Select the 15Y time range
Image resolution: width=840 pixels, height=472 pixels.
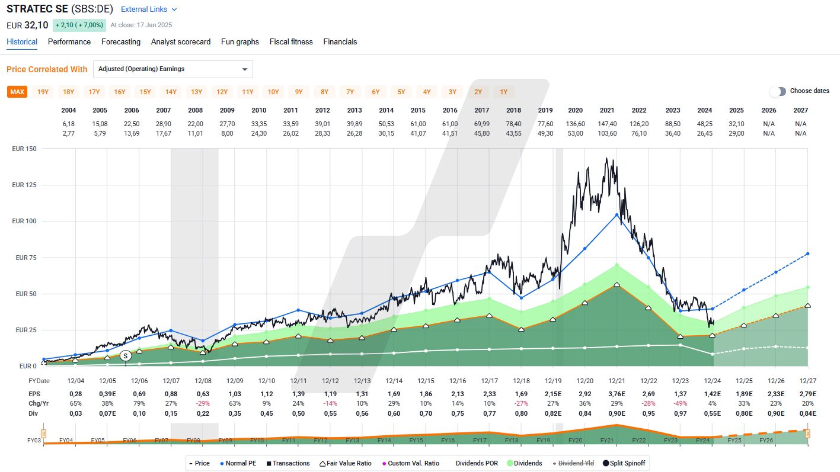[x=145, y=92]
